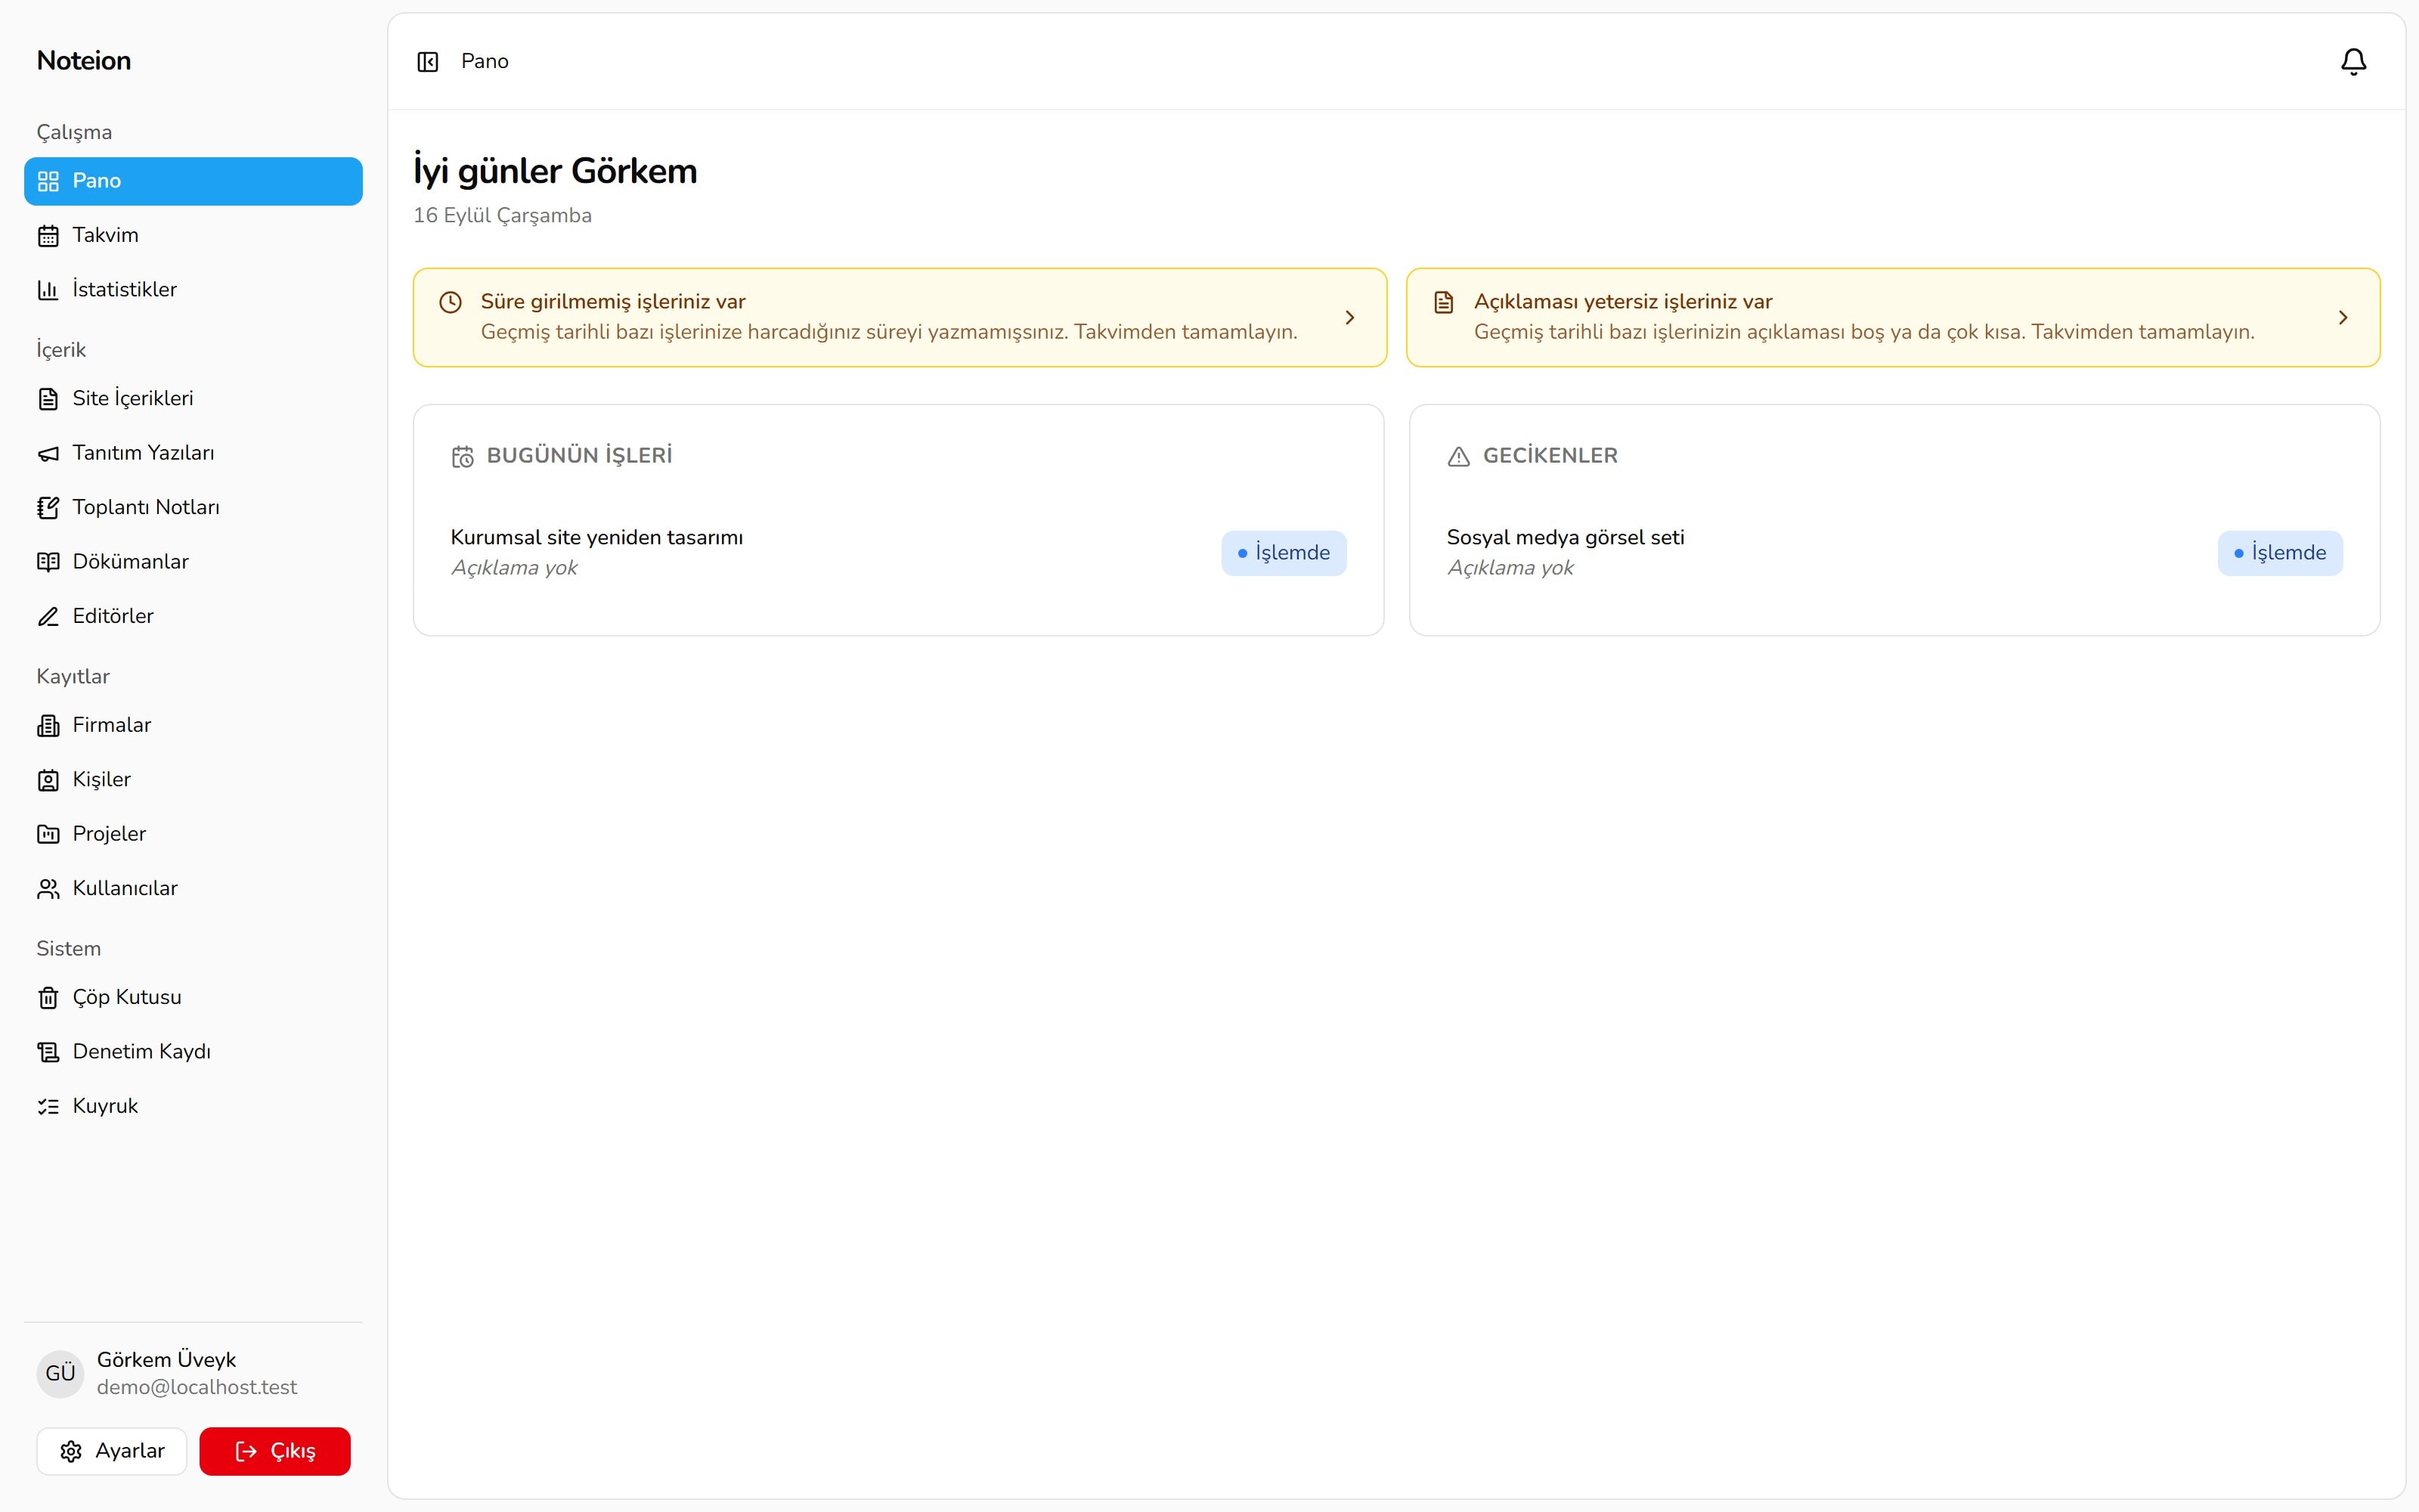Click İşlemde badge on Kurumsal site task
This screenshot has width=2419, height=1512.
point(1284,553)
